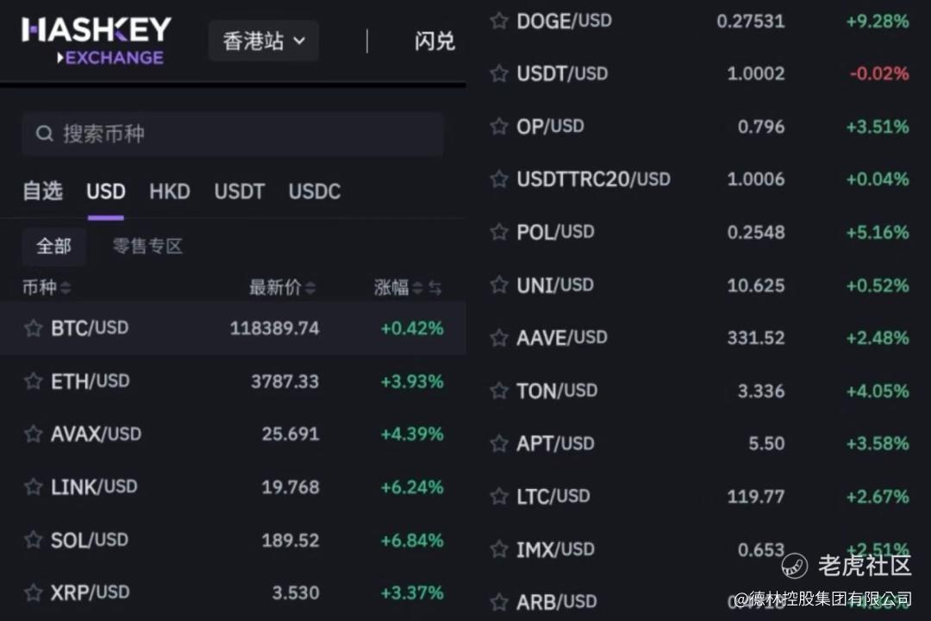Screen dimensions: 931x621
Task: Select the USDT market tab
Action: pos(239,191)
